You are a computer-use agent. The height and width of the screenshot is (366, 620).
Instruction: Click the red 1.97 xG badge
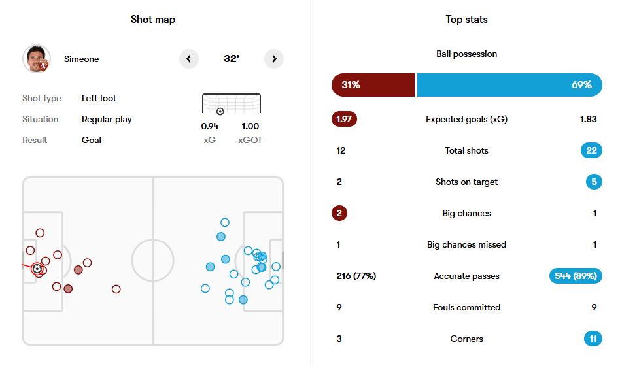pyautogui.click(x=344, y=119)
